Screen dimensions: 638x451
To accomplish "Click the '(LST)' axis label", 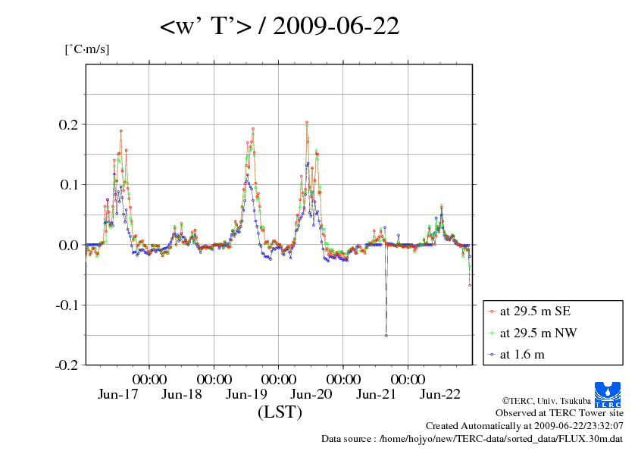I will (280, 412).
